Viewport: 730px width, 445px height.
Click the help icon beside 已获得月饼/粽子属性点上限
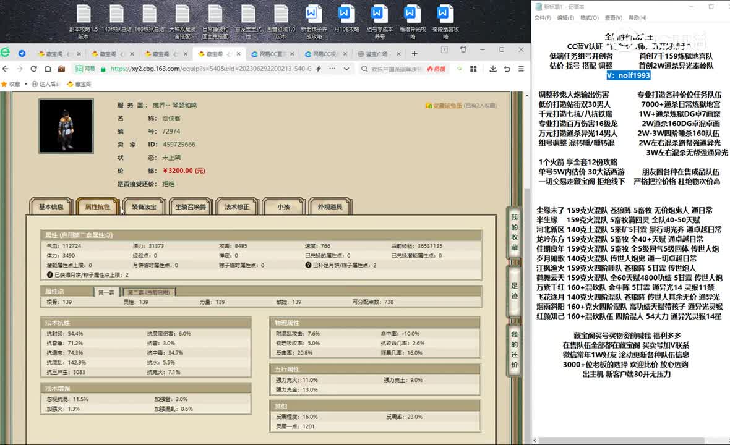click(50, 275)
